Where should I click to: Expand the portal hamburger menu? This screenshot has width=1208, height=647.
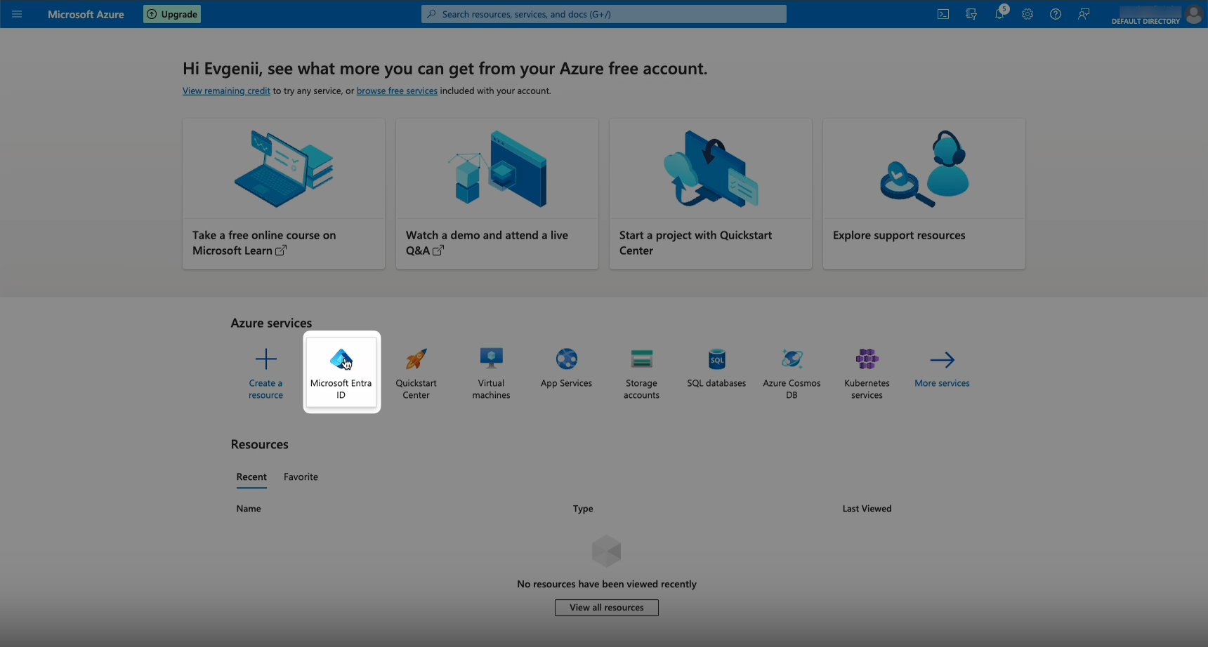point(17,14)
